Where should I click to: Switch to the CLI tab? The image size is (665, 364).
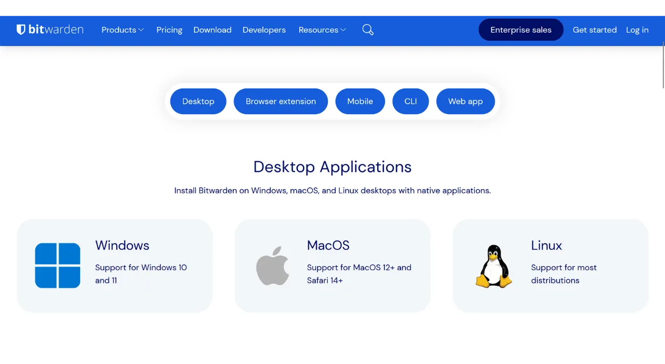click(410, 101)
